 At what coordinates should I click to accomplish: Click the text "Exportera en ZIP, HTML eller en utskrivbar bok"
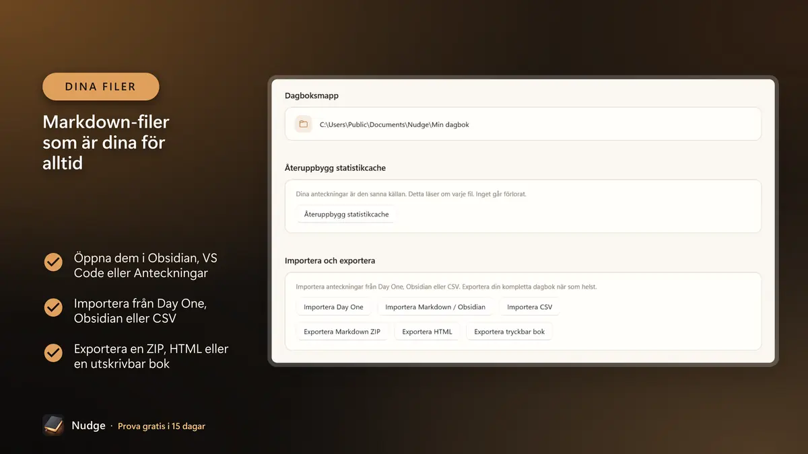pyautogui.click(x=151, y=356)
